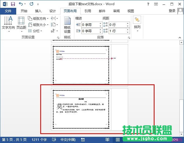Viewport: 184px width, 143px height.
Task: Click 登录 to sign in
Action: point(172,11)
